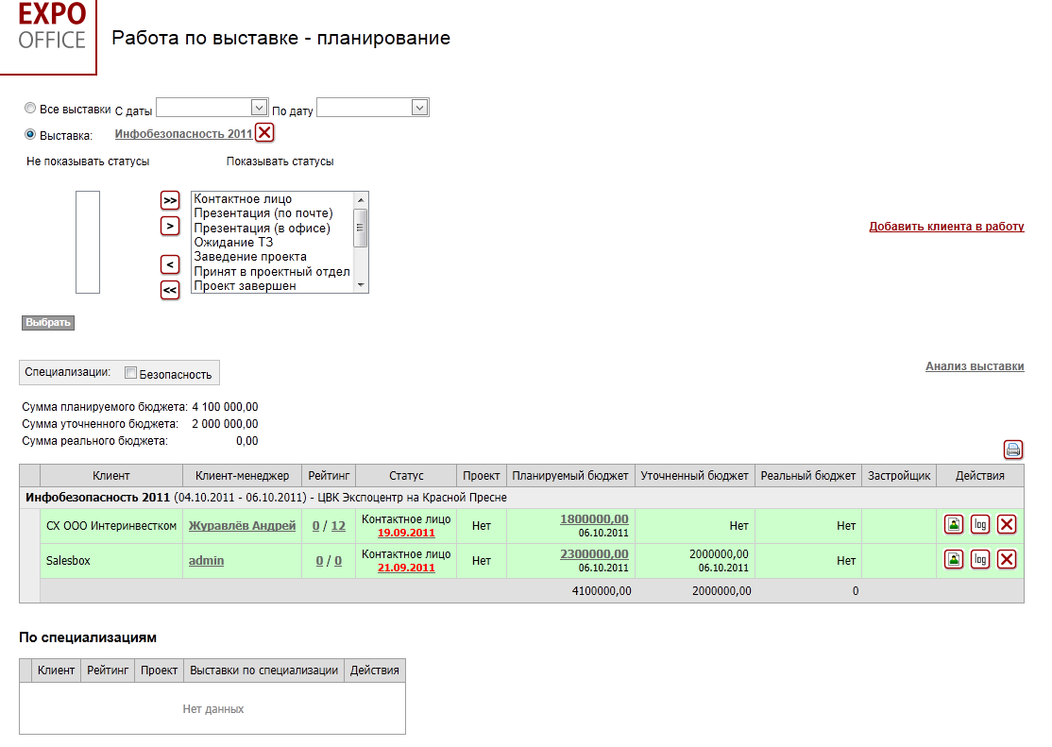Remove the Инфобезопасность 2011 exhibition filter
1052x747 pixels.
point(264,133)
